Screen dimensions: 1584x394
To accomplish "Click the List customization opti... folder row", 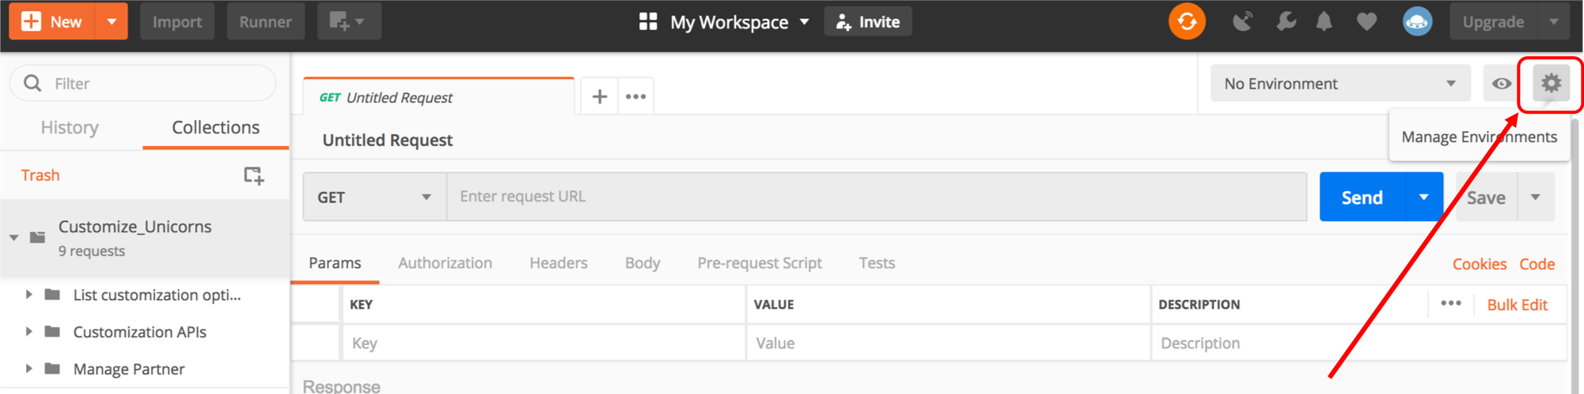I will click(145, 295).
